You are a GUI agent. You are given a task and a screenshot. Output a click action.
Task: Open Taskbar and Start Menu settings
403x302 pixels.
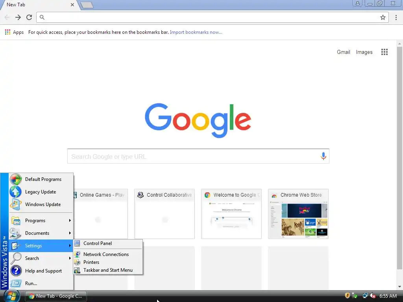[108, 270]
